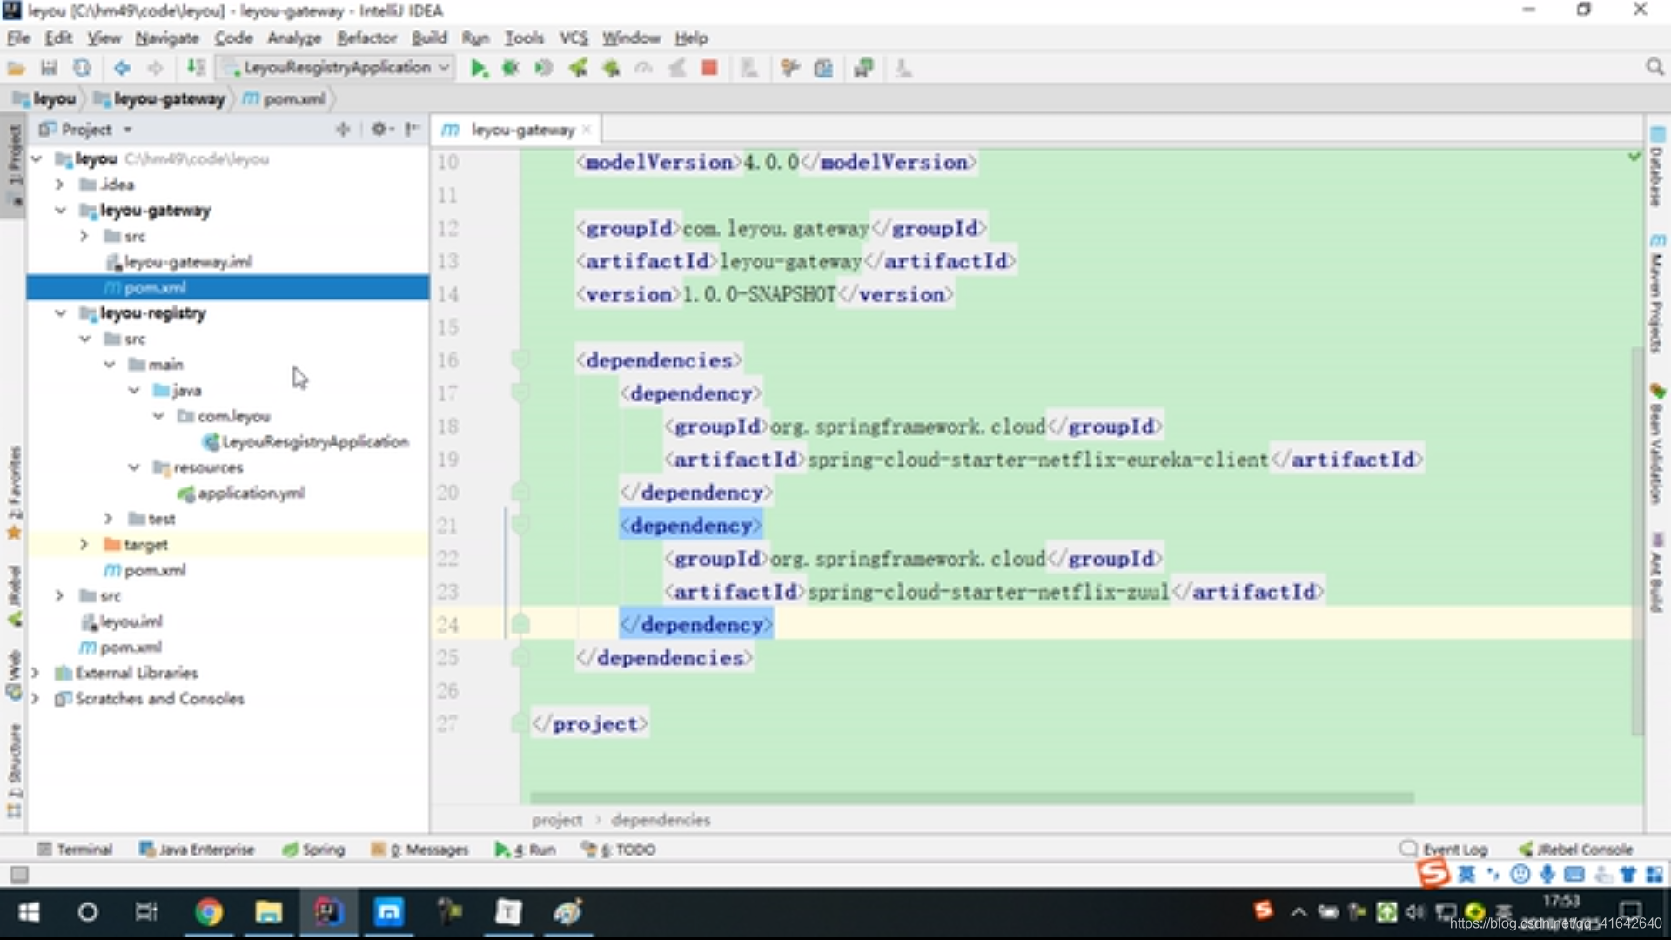Viewport: 1671px width, 940px height.
Task: Stop the running process red square
Action: coord(709,68)
